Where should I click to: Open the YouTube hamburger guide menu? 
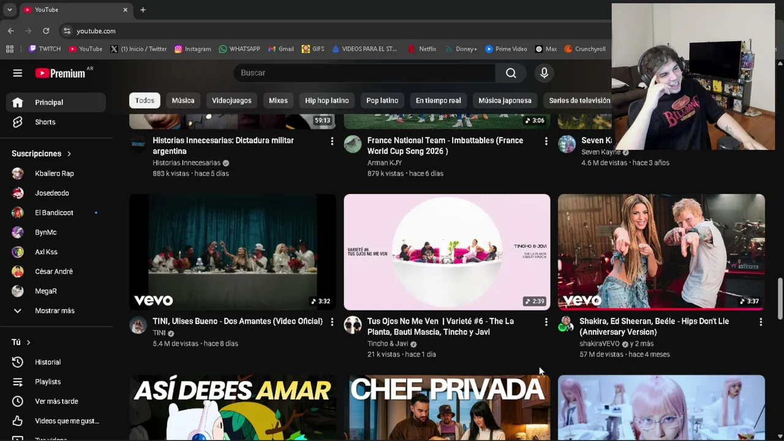point(18,73)
